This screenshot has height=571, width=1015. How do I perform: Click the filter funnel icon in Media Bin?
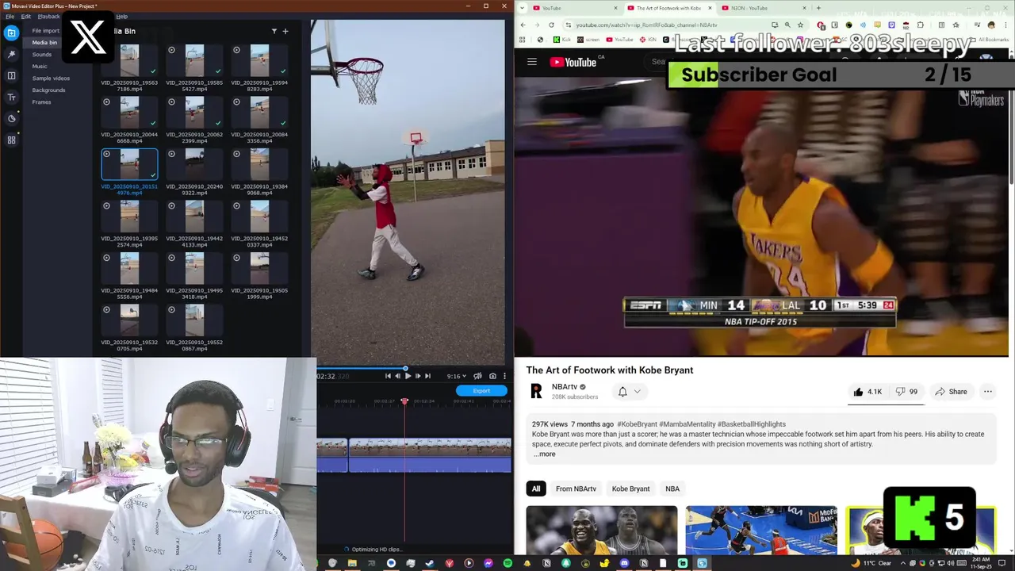274,31
